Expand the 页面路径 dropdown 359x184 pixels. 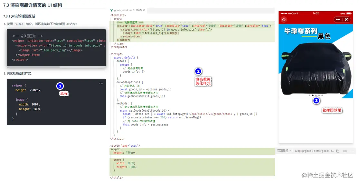[x=284, y=151]
